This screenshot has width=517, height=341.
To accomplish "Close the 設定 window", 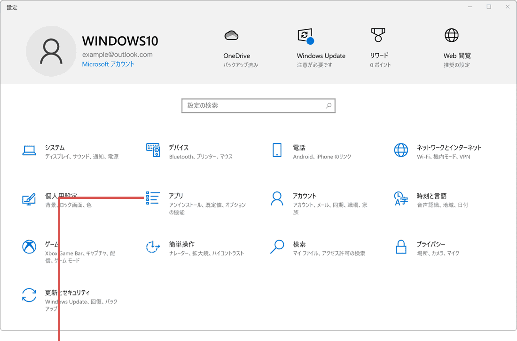I will tap(508, 7).
